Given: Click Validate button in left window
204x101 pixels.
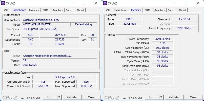Looking at the screenshot, I should tap(72, 97).
